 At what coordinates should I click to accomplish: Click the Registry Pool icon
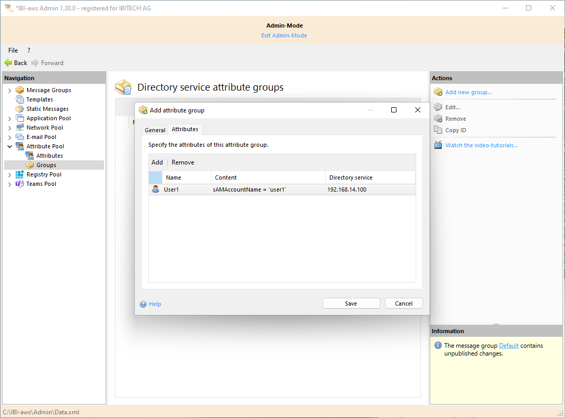pos(20,174)
